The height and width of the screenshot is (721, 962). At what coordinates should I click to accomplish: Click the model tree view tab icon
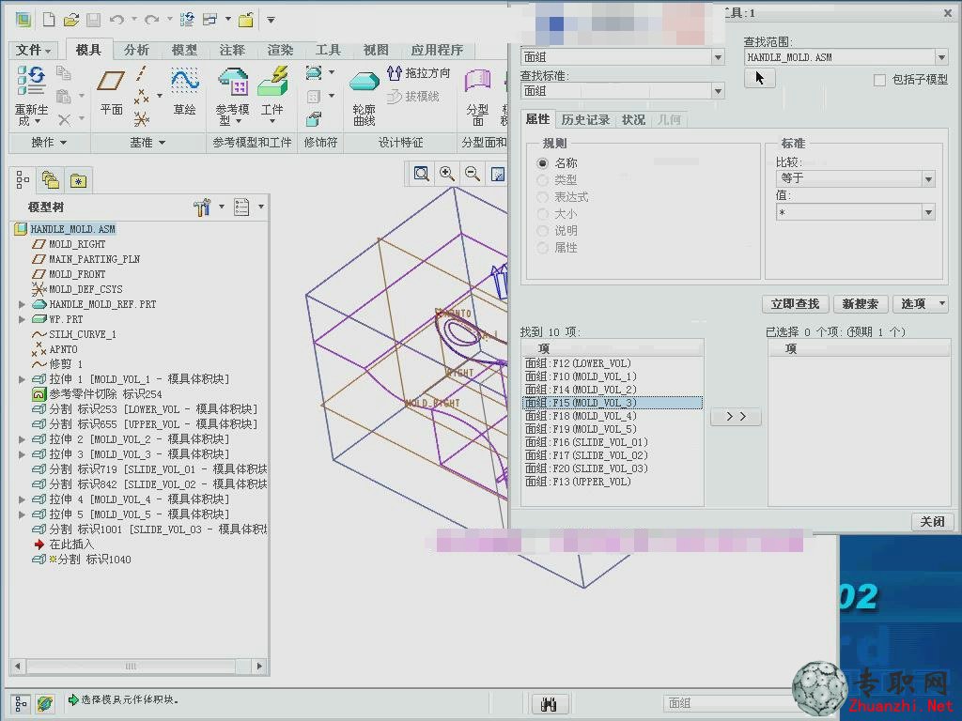[x=23, y=179]
